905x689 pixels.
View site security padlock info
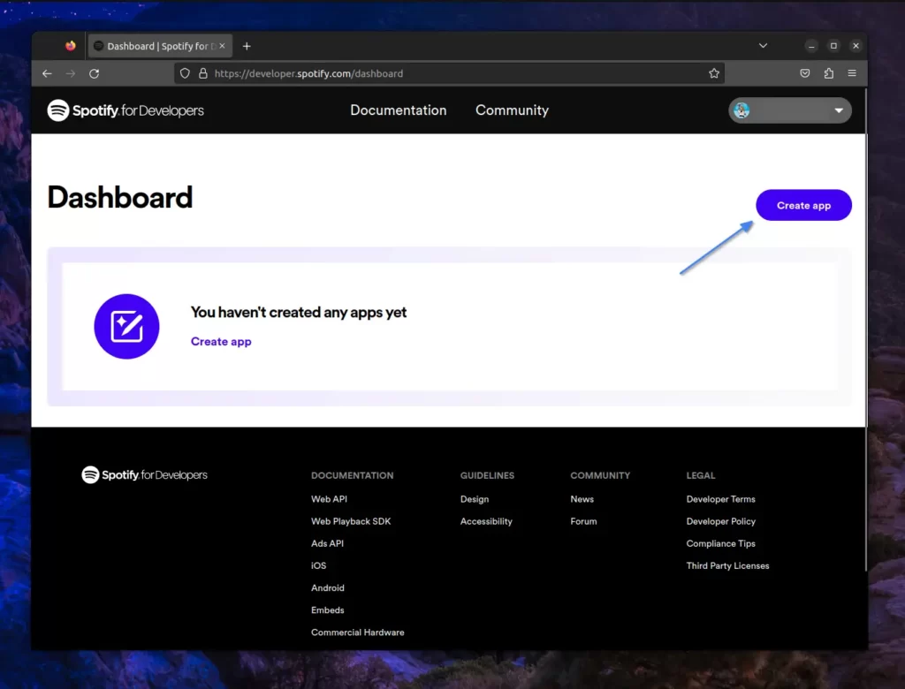coord(203,73)
